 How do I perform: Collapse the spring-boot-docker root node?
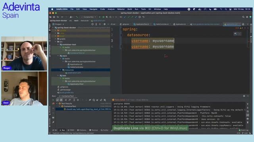53,28
